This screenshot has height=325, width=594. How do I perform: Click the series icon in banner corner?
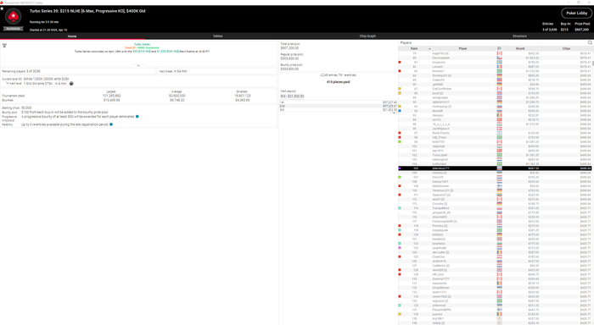(x=4, y=46)
